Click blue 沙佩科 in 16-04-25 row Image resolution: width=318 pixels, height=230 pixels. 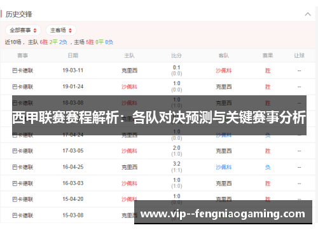pyautogui.click(x=224, y=167)
